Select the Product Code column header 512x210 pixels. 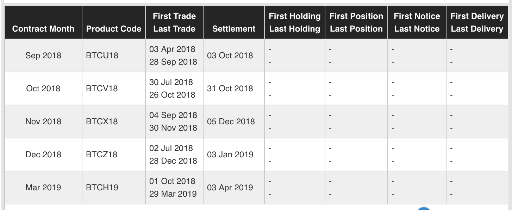[114, 22]
